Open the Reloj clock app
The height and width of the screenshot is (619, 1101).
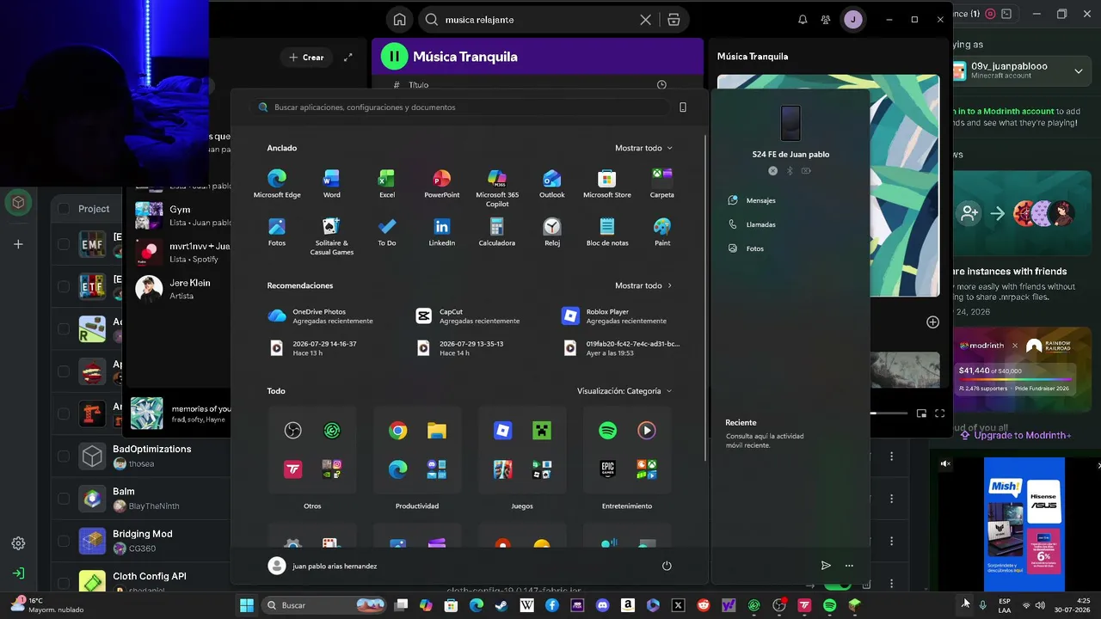(552, 232)
